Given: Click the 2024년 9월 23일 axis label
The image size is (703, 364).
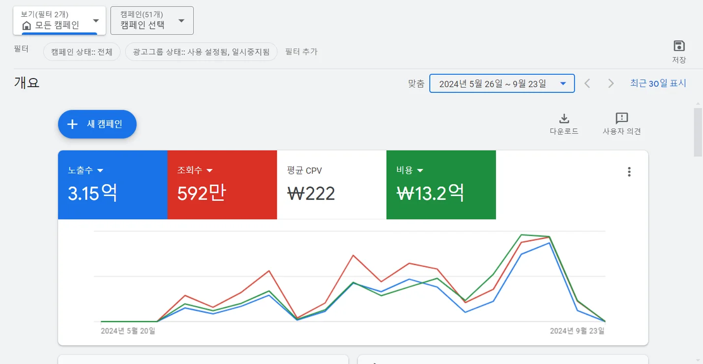Looking at the screenshot, I should click(x=577, y=331).
